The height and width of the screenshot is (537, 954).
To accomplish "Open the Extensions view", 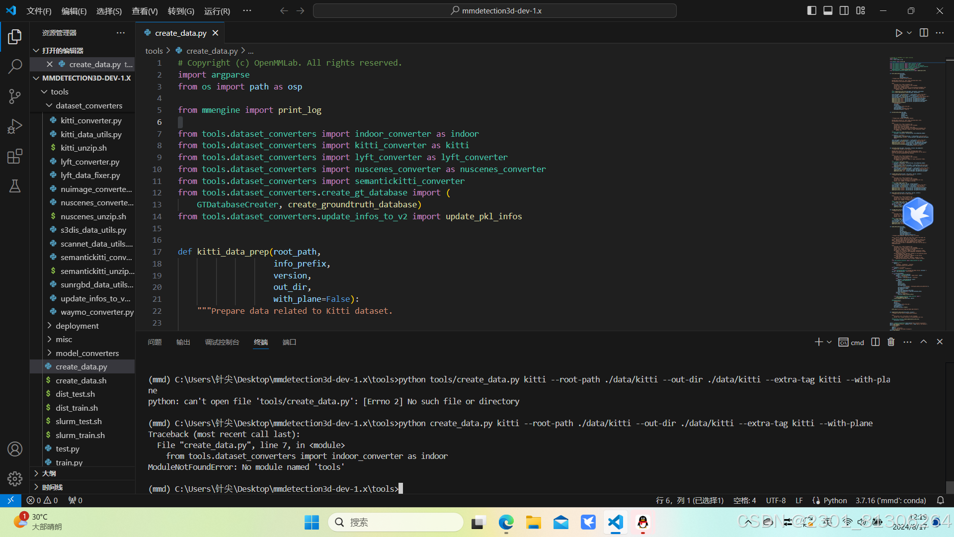I will point(15,157).
